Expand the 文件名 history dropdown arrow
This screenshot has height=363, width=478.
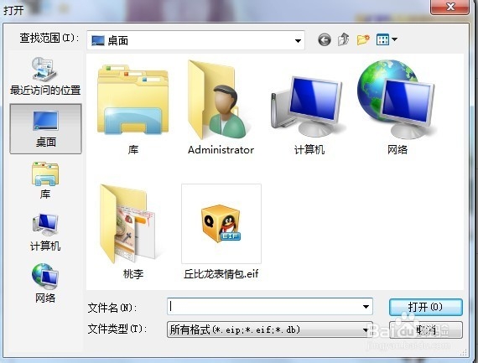[x=366, y=307]
